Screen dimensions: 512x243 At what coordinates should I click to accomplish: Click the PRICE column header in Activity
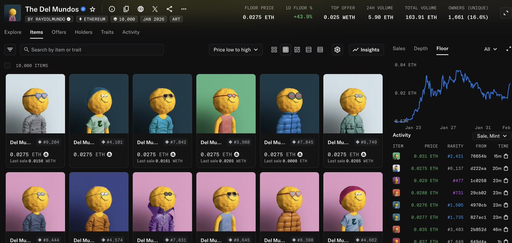pos(431,146)
